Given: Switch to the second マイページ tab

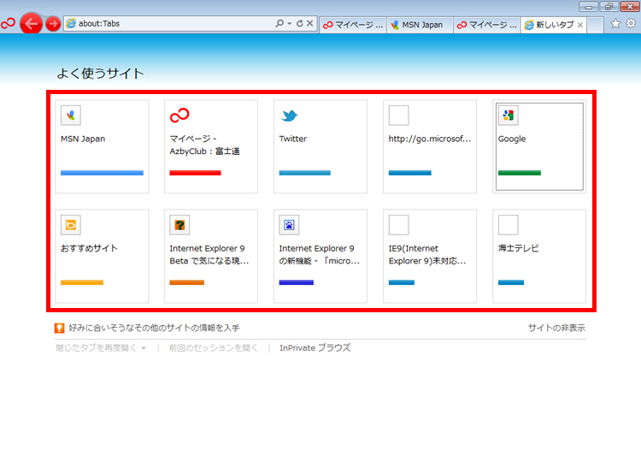Looking at the screenshot, I should (487, 25).
